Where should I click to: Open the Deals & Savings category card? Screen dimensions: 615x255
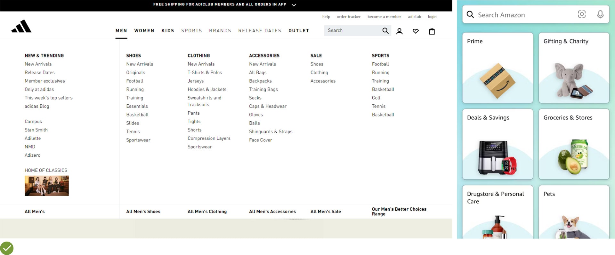pyautogui.click(x=498, y=144)
